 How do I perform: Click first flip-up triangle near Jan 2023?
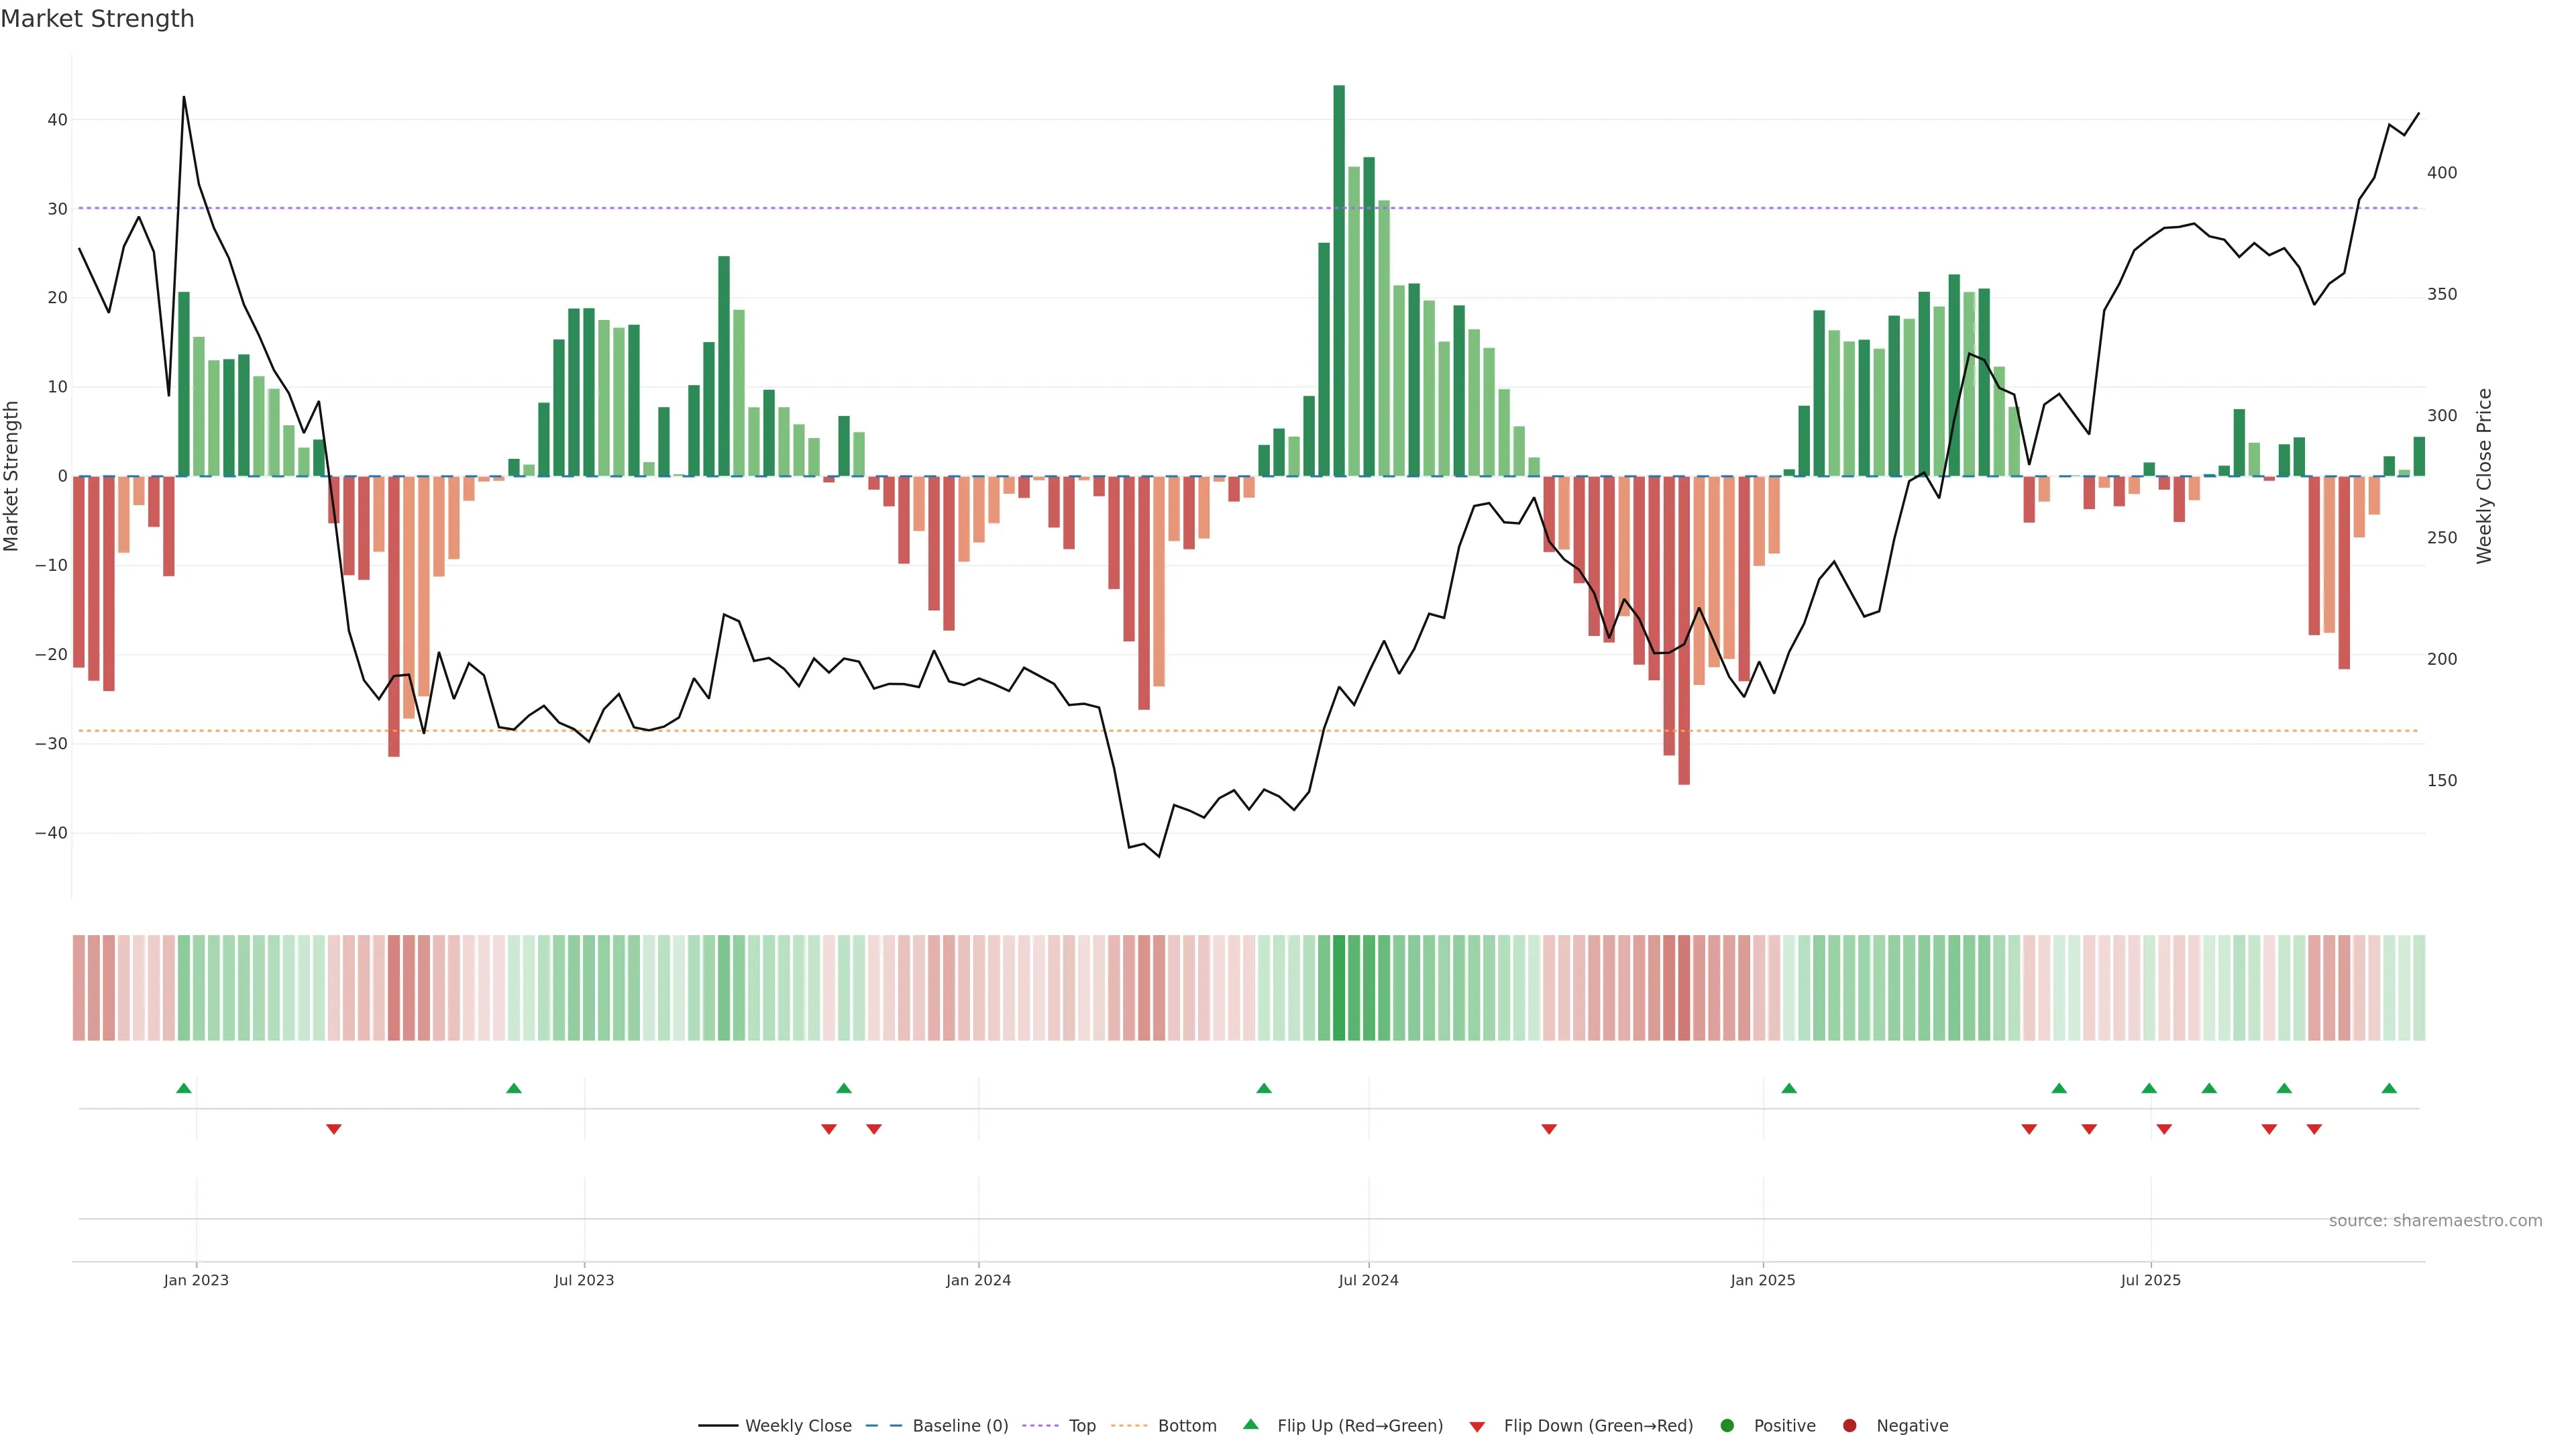coord(184,1088)
